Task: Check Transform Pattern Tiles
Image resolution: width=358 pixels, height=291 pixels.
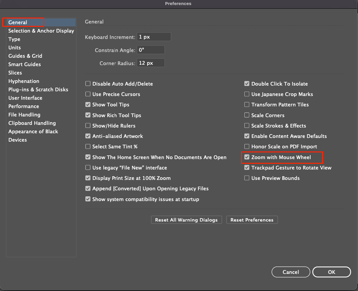Action: click(247, 104)
